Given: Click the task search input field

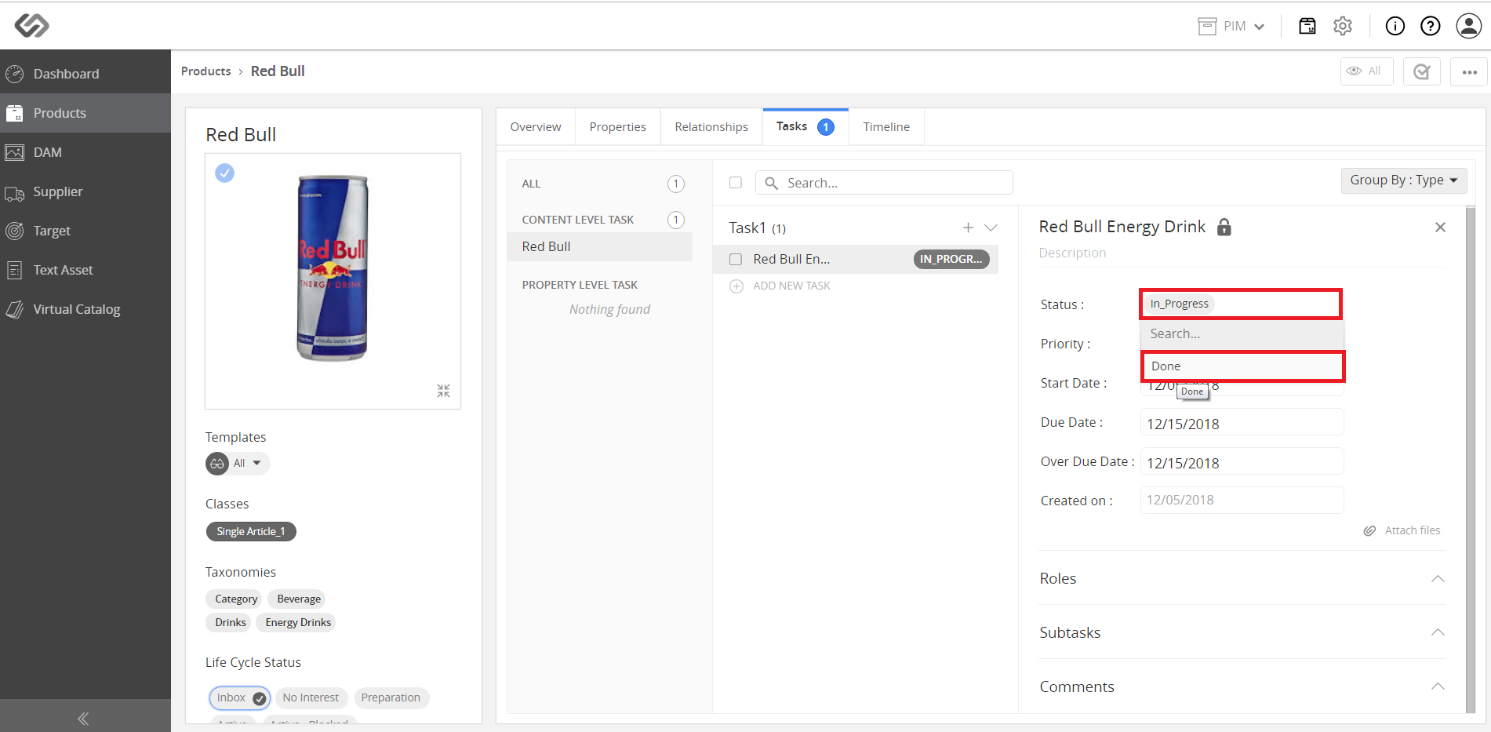Looking at the screenshot, I should click(x=884, y=183).
